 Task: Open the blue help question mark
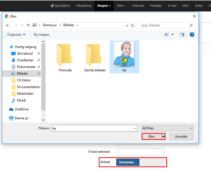(x=192, y=35)
